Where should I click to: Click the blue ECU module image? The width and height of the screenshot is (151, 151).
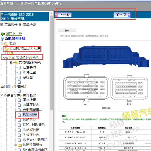click(x=106, y=57)
